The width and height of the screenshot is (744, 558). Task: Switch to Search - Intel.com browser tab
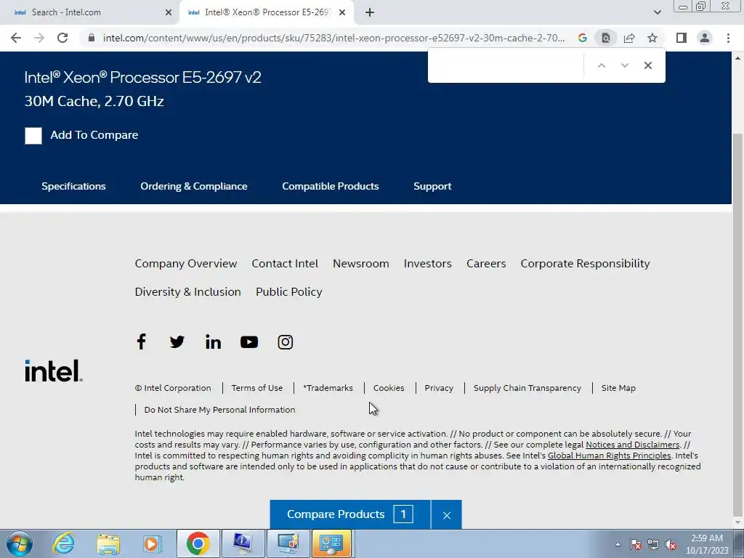click(90, 12)
